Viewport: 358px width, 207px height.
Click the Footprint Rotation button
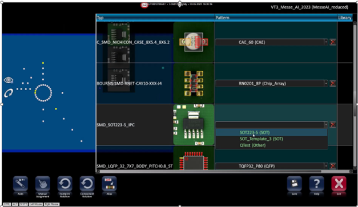tap(65, 184)
